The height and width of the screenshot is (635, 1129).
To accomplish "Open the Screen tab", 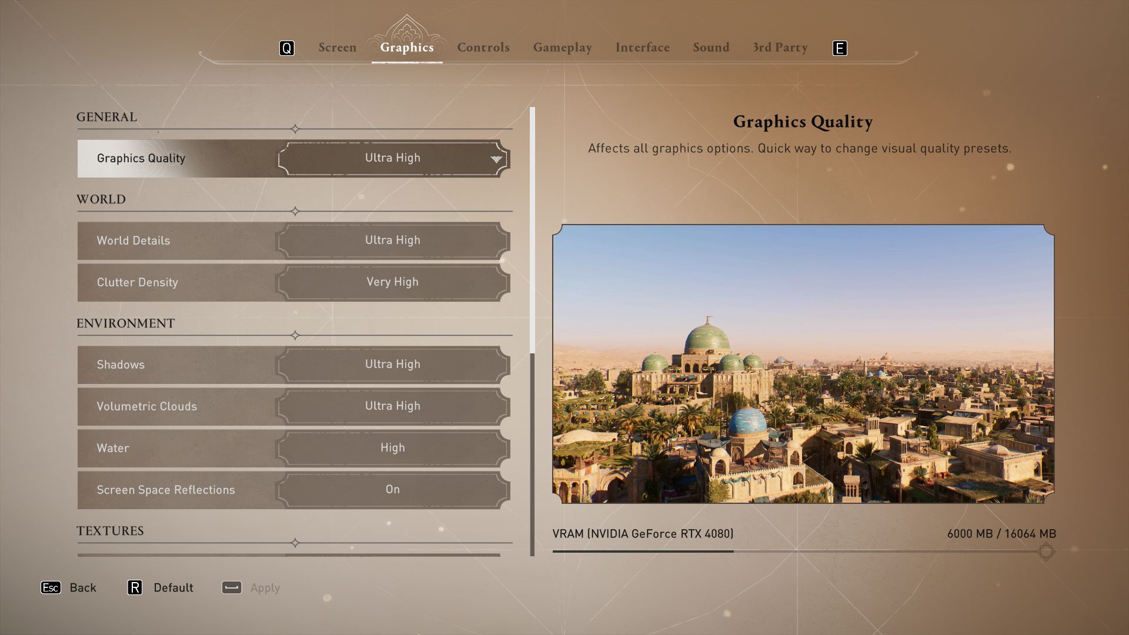I will coord(338,48).
